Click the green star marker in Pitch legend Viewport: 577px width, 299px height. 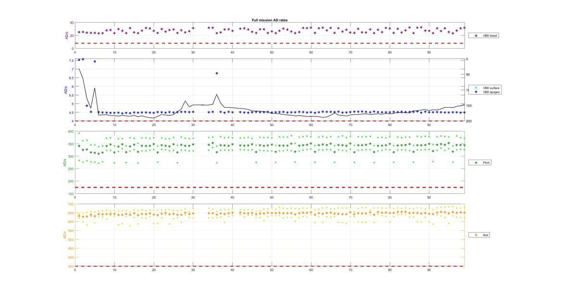coord(476,162)
